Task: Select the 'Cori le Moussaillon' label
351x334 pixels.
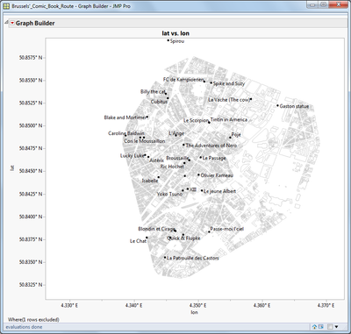Action: coord(145,141)
